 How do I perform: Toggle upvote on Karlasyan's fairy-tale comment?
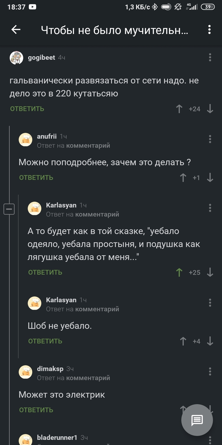pyautogui.click(x=180, y=272)
